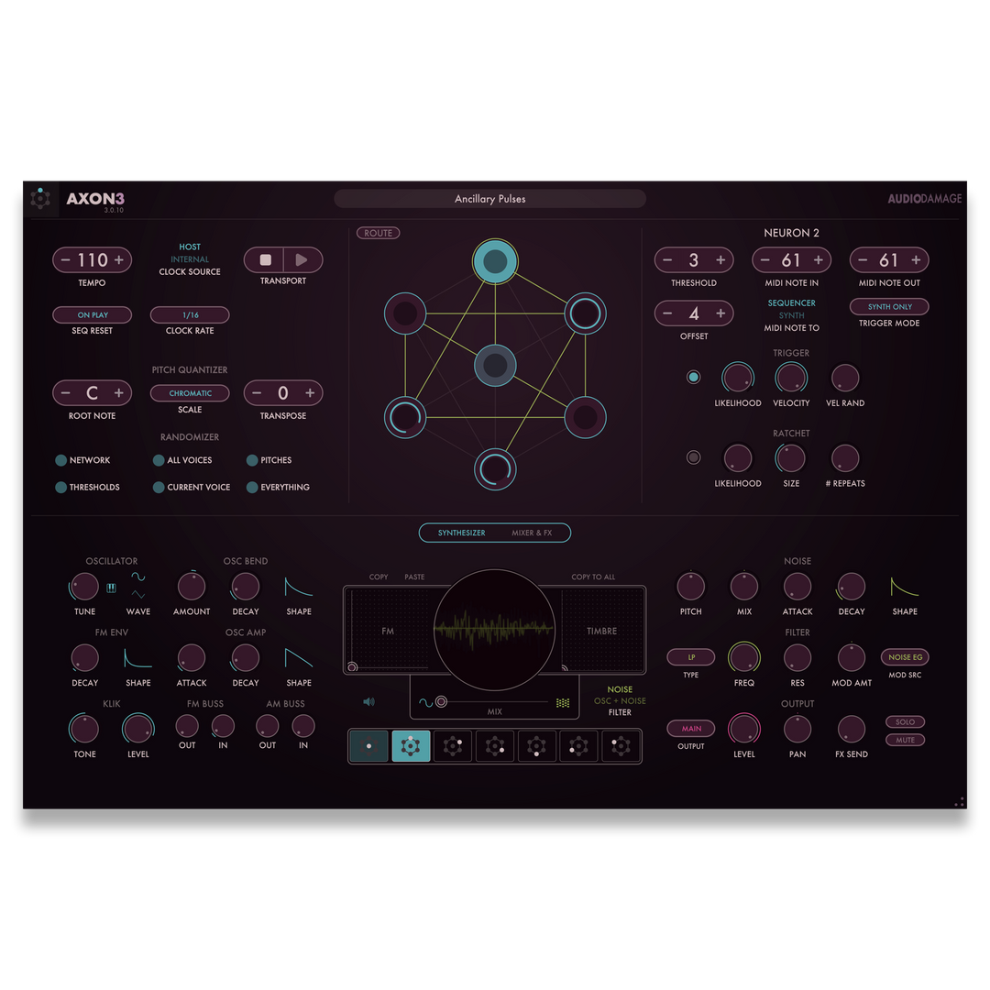Click the Route button above the network
The height and width of the screenshot is (990, 990).
pyautogui.click(x=378, y=233)
